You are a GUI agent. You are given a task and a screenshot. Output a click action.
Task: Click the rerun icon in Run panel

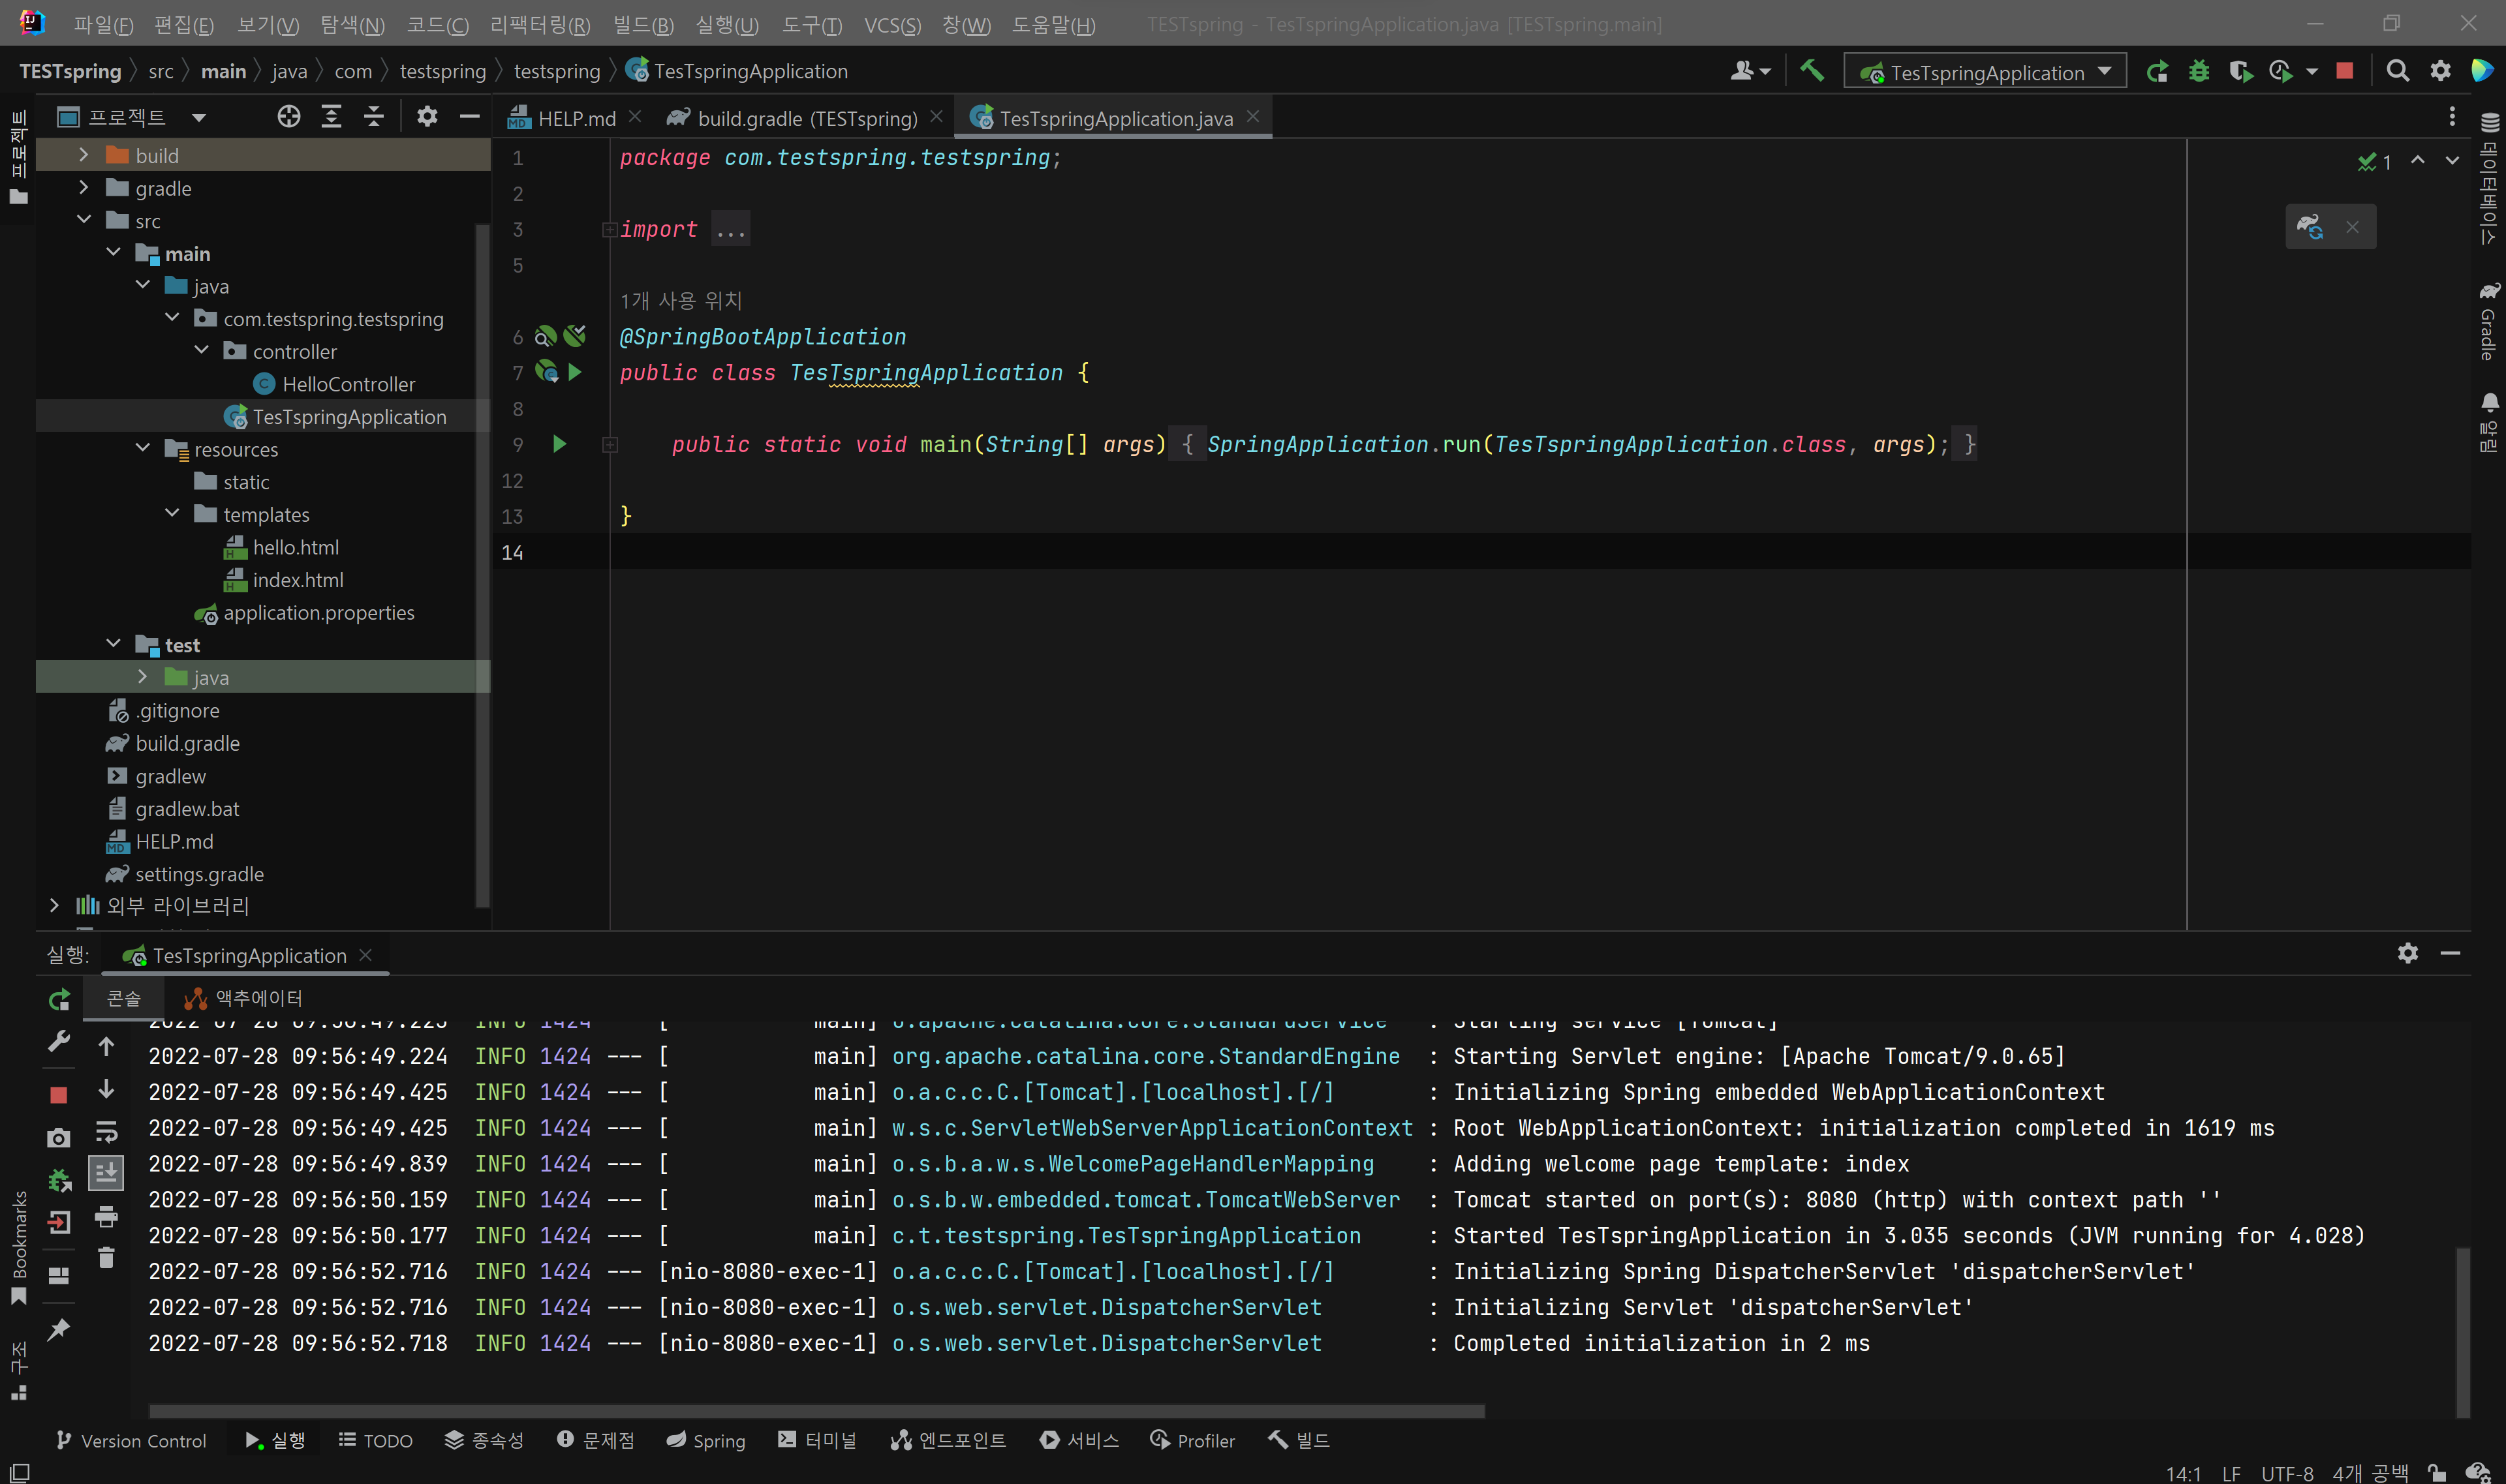59,999
